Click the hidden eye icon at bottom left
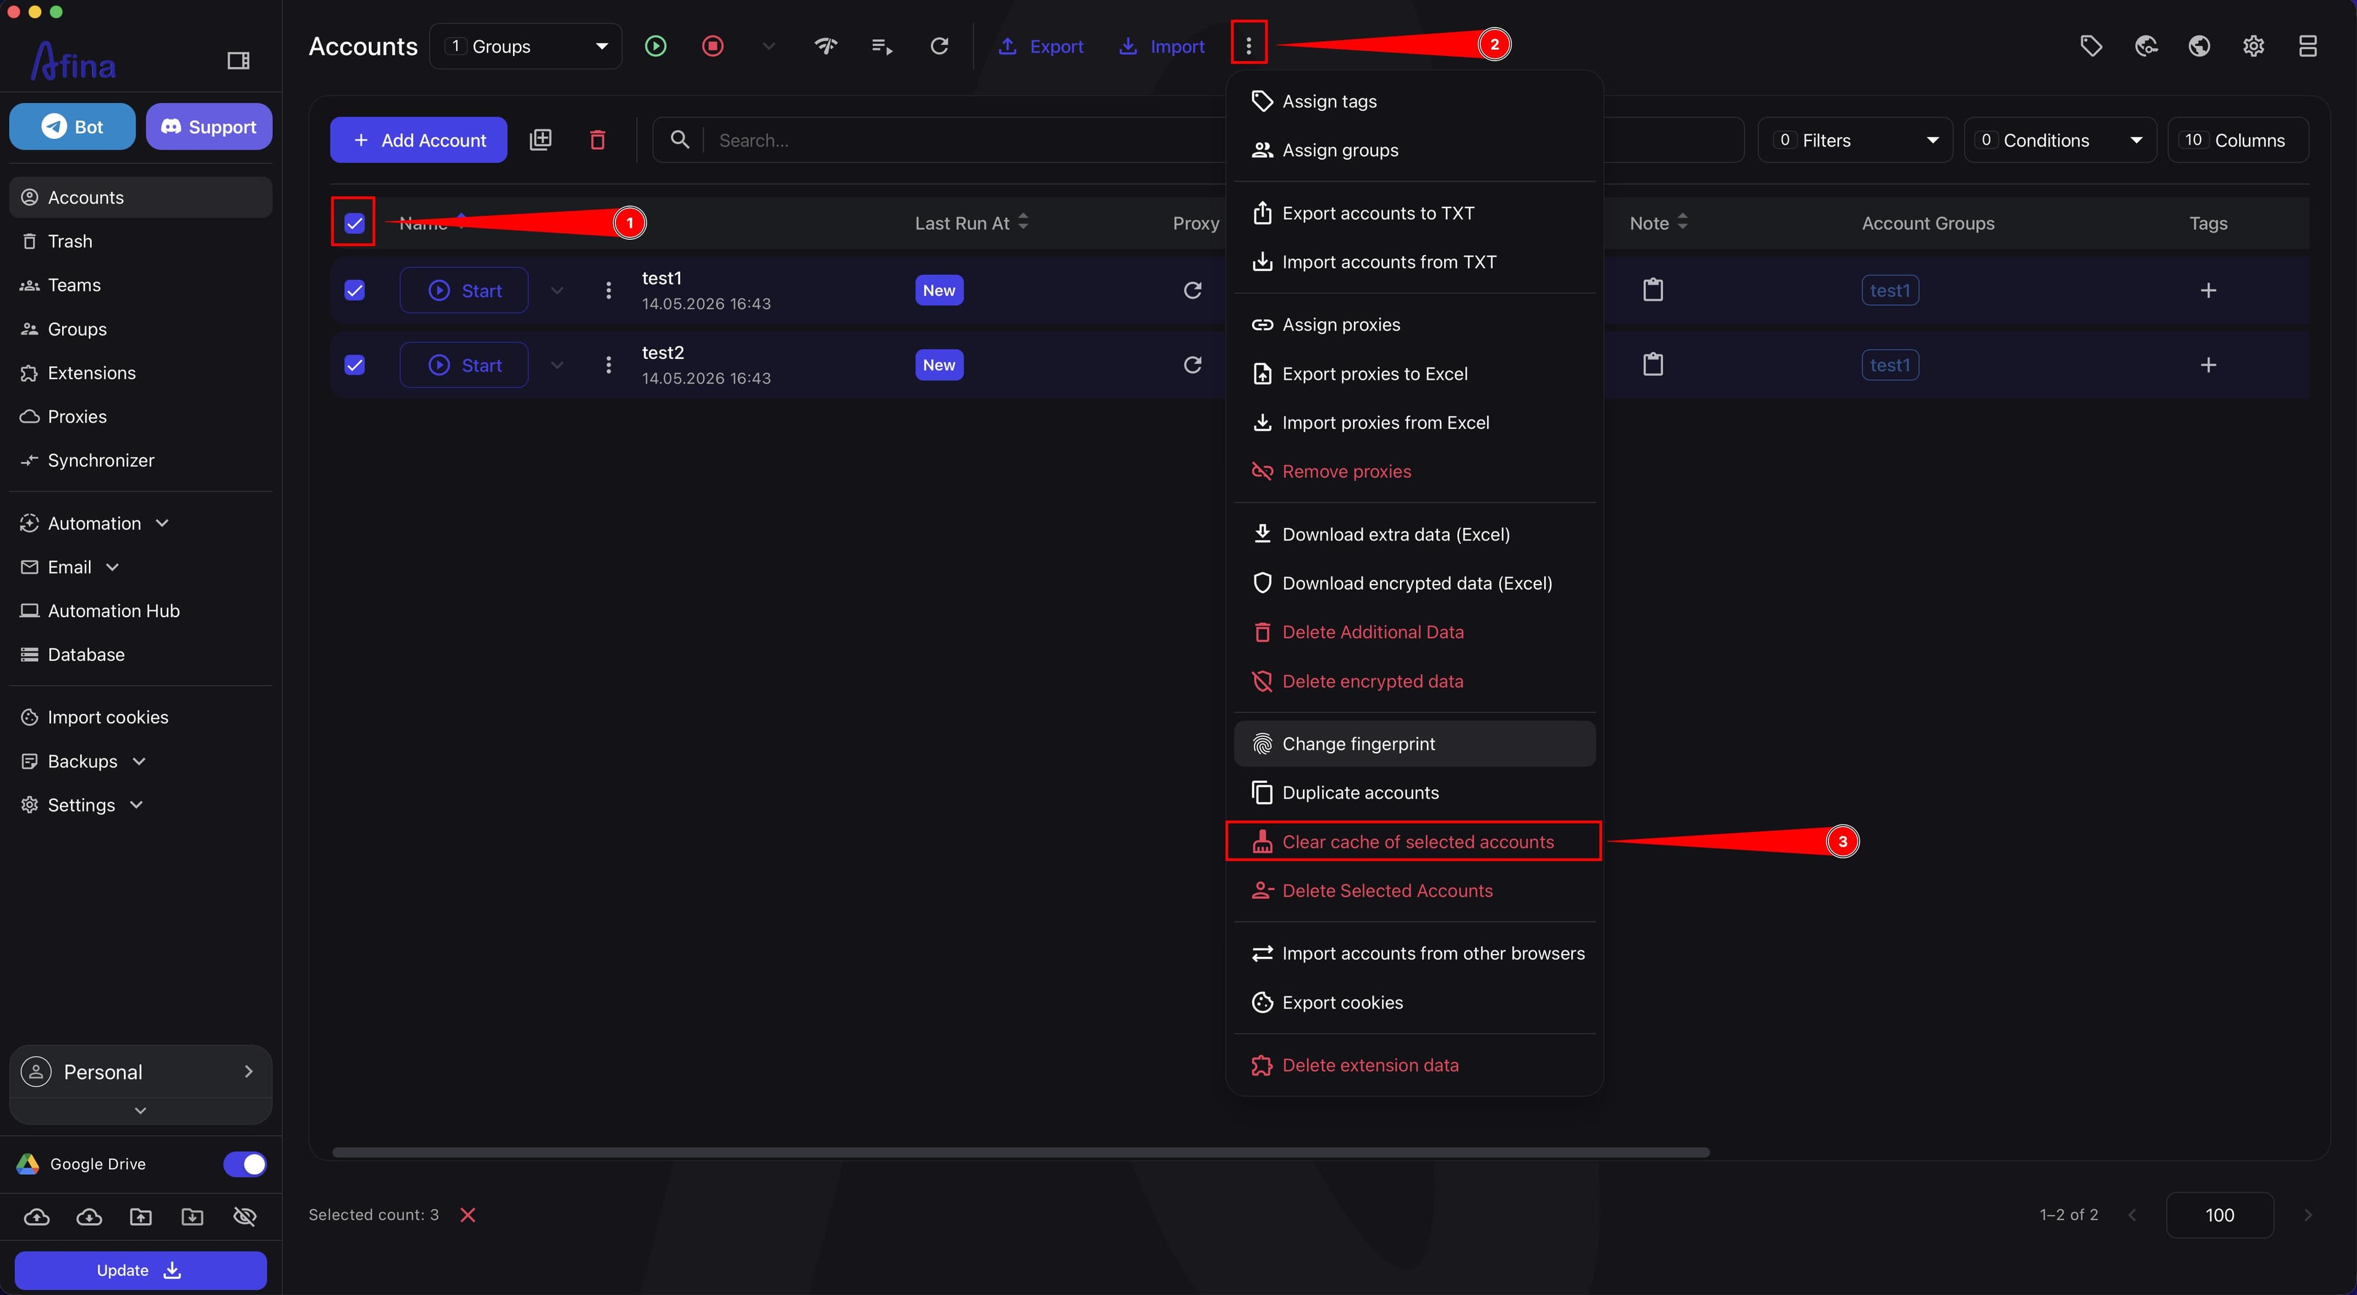 click(244, 1216)
